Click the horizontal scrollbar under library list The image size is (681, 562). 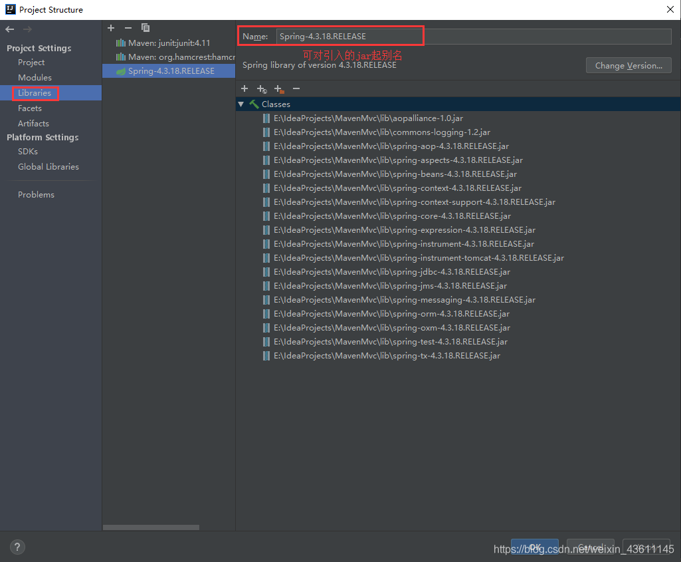151,527
